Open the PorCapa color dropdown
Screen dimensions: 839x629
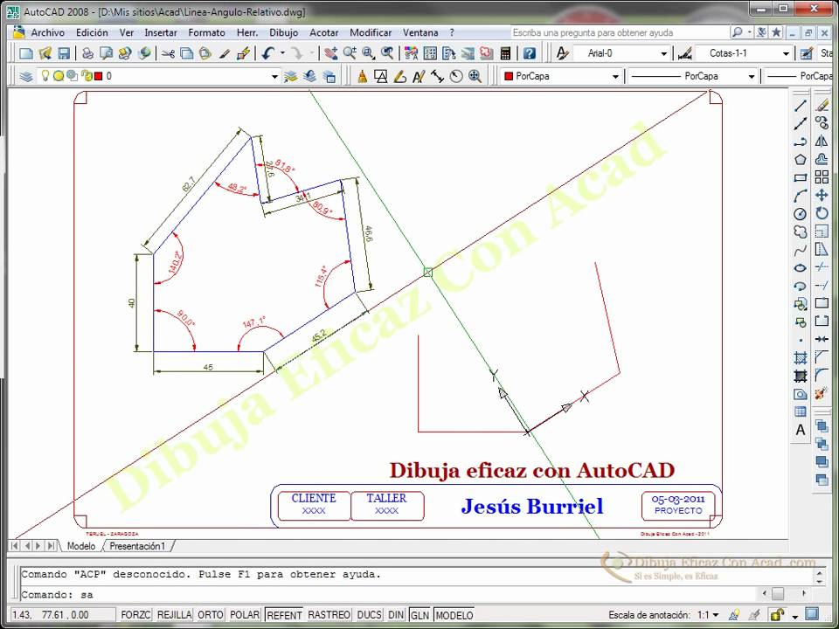click(615, 77)
